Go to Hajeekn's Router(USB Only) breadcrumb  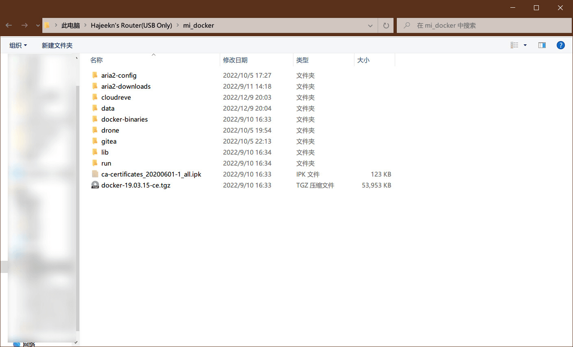click(131, 25)
